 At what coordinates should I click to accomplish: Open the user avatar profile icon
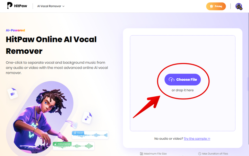coord(239,6)
